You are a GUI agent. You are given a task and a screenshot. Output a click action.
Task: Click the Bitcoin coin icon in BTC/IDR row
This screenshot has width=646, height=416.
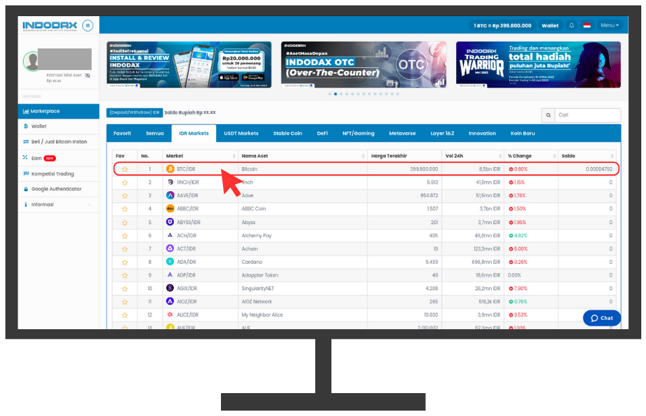coord(170,169)
